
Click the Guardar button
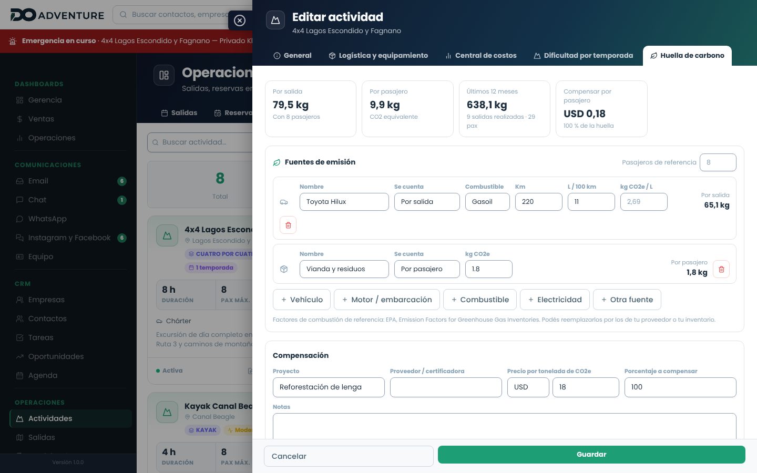[x=591, y=455]
